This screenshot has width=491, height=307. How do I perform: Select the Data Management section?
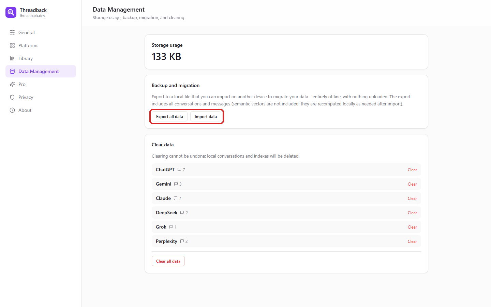[x=41, y=71]
